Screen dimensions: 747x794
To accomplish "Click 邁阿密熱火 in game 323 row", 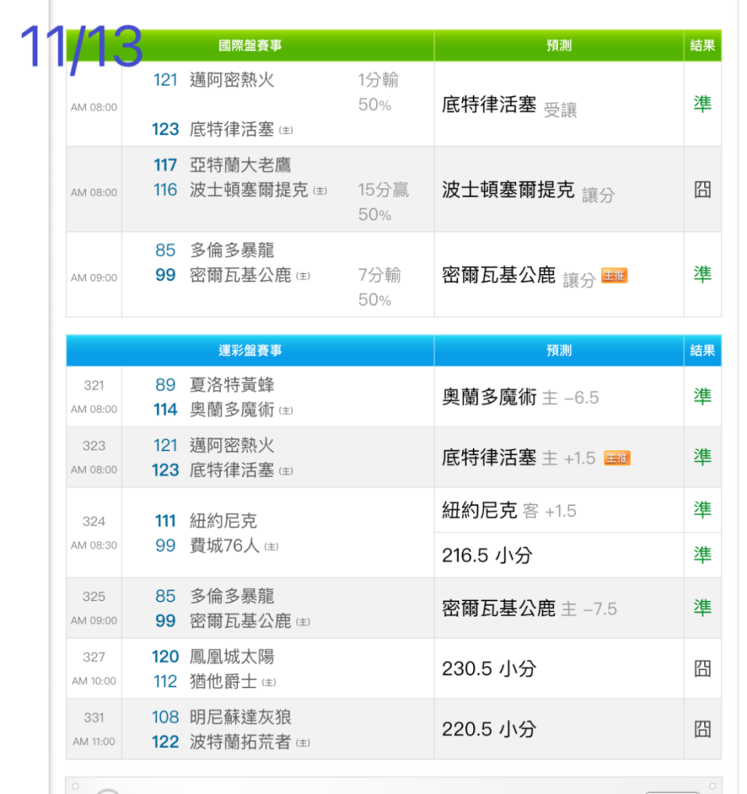I will coord(232,445).
